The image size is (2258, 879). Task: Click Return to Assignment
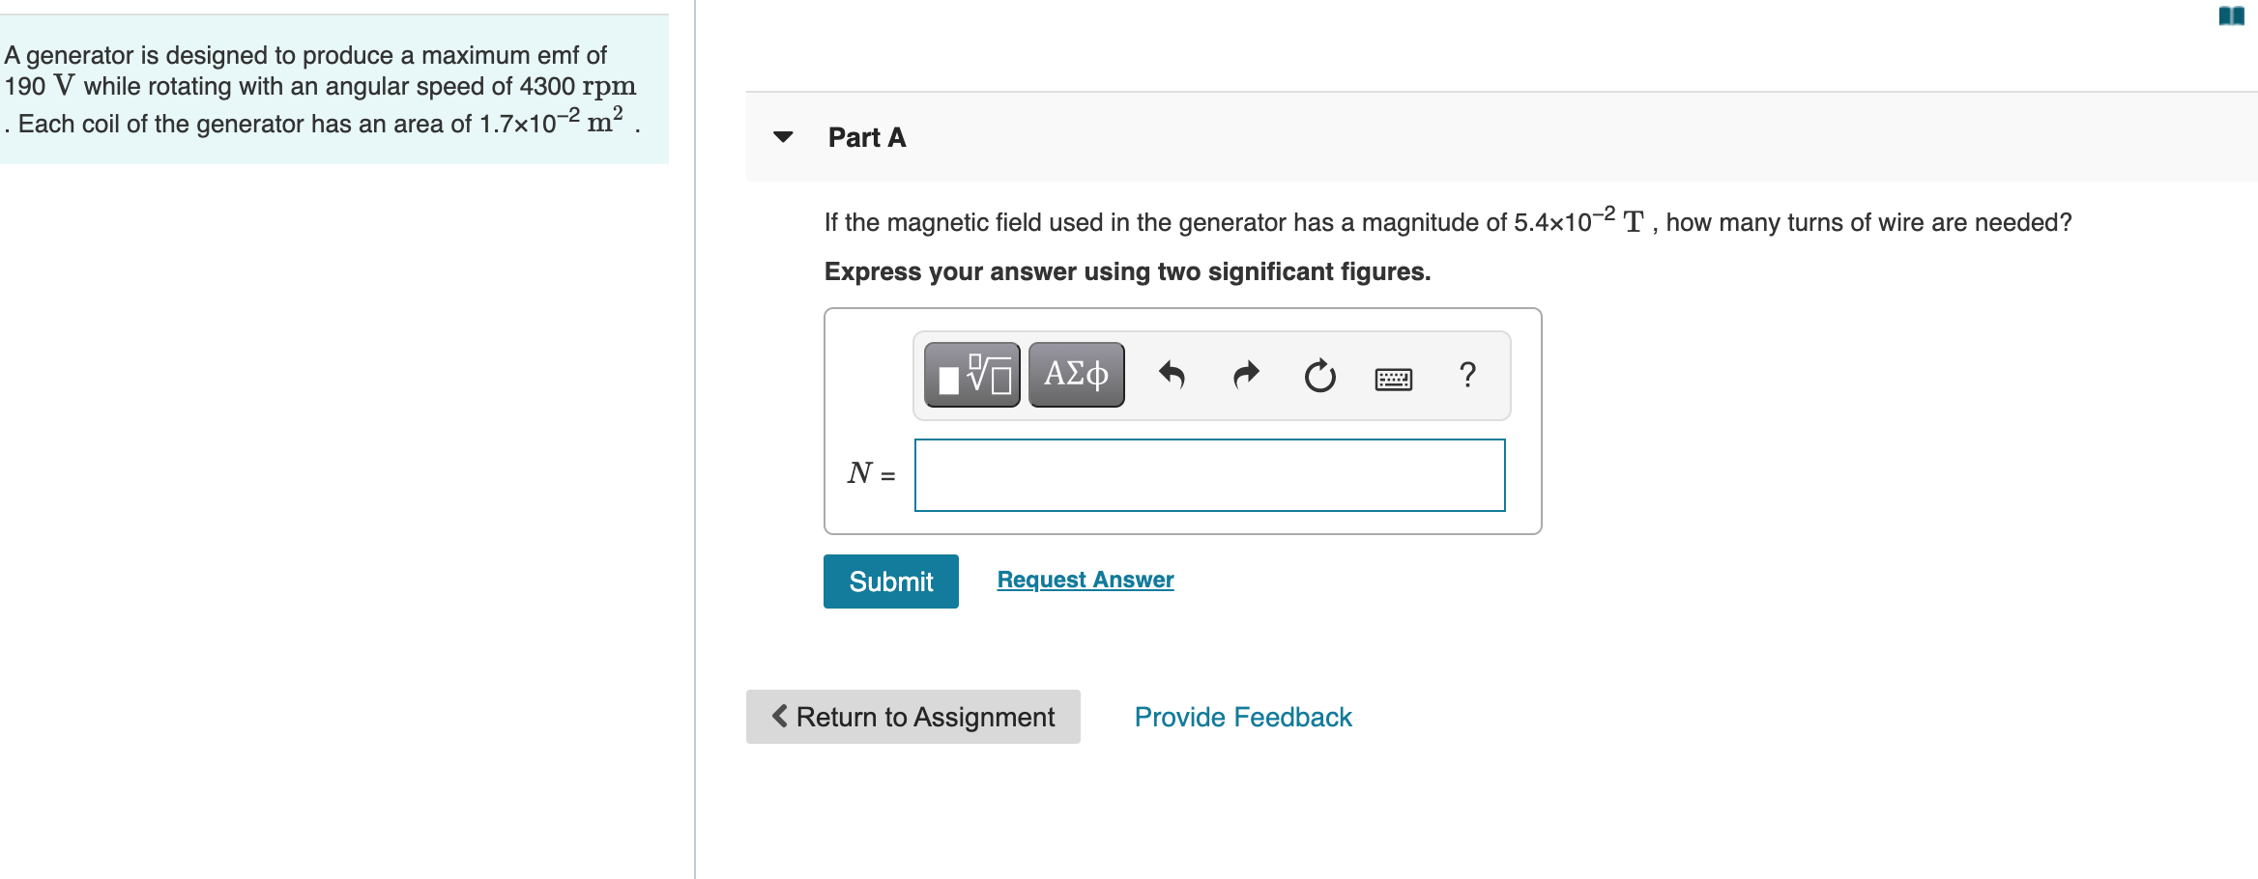(912, 717)
